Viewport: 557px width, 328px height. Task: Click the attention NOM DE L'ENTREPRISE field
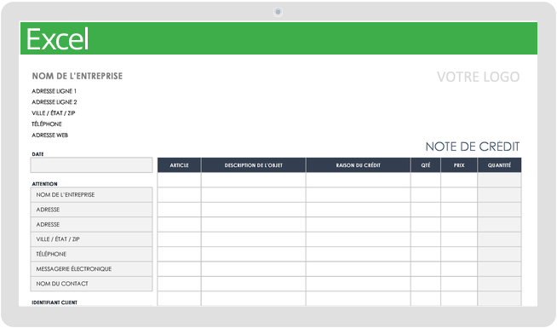[x=91, y=195]
